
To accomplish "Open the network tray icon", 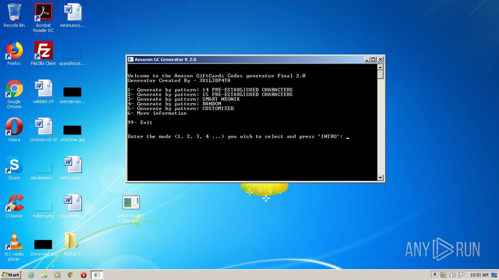I will (443, 275).
